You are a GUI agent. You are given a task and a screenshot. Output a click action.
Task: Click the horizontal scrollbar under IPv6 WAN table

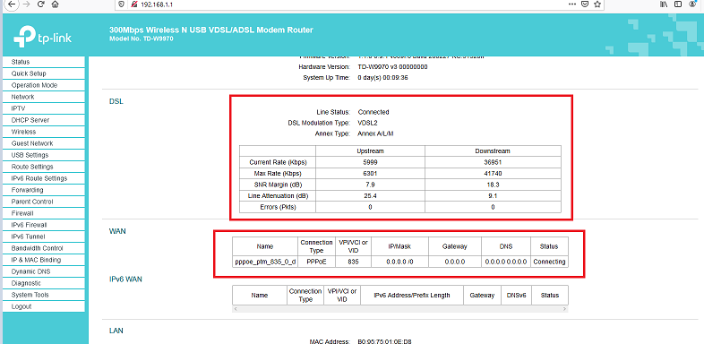click(400, 309)
